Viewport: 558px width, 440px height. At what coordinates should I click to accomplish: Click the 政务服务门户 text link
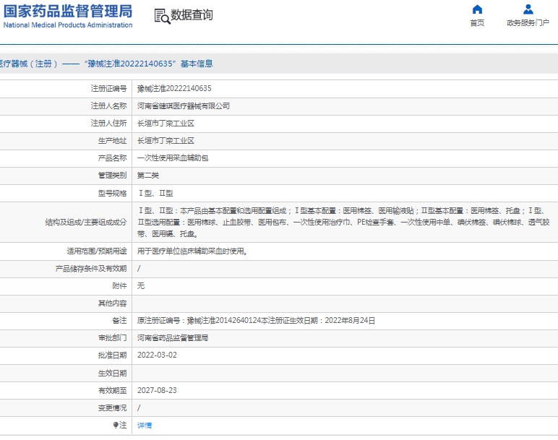[x=528, y=23]
